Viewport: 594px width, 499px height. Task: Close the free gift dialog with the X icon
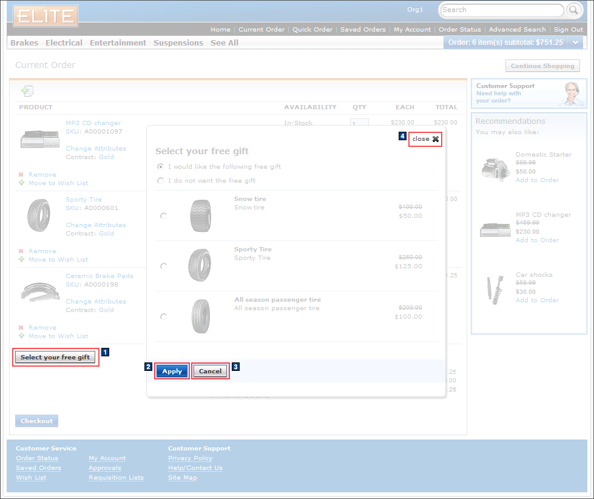coord(436,139)
